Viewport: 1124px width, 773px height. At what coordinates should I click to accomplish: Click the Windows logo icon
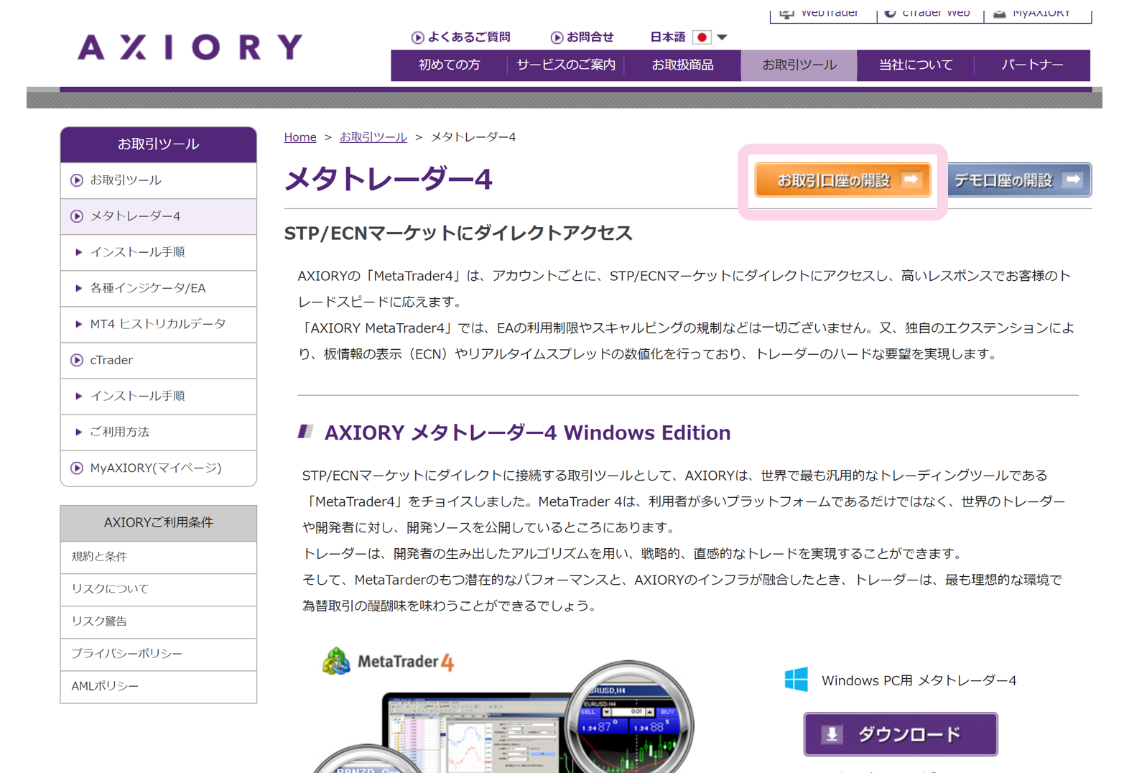point(796,680)
